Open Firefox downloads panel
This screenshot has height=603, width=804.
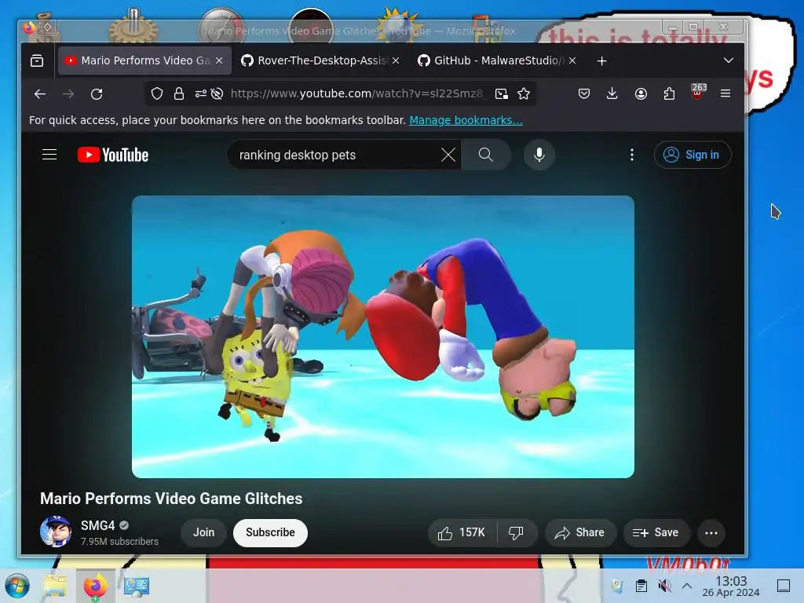pos(612,93)
